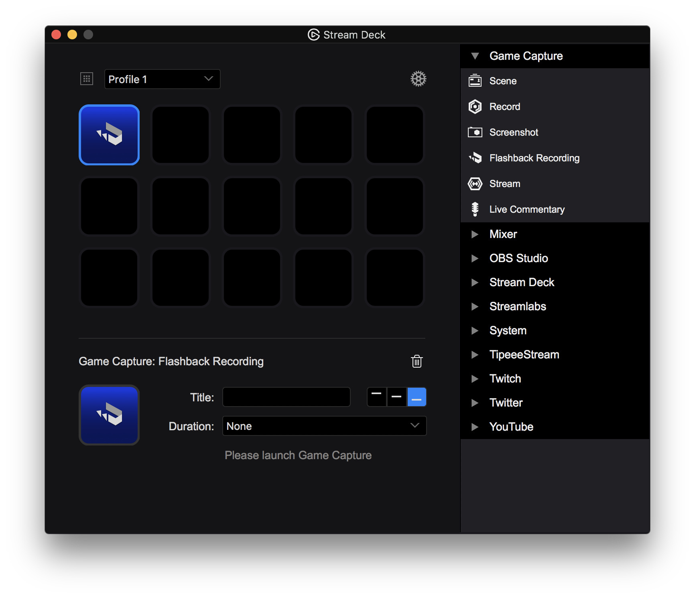Expand the Twitch category
The height and width of the screenshot is (598, 695).
pos(476,378)
